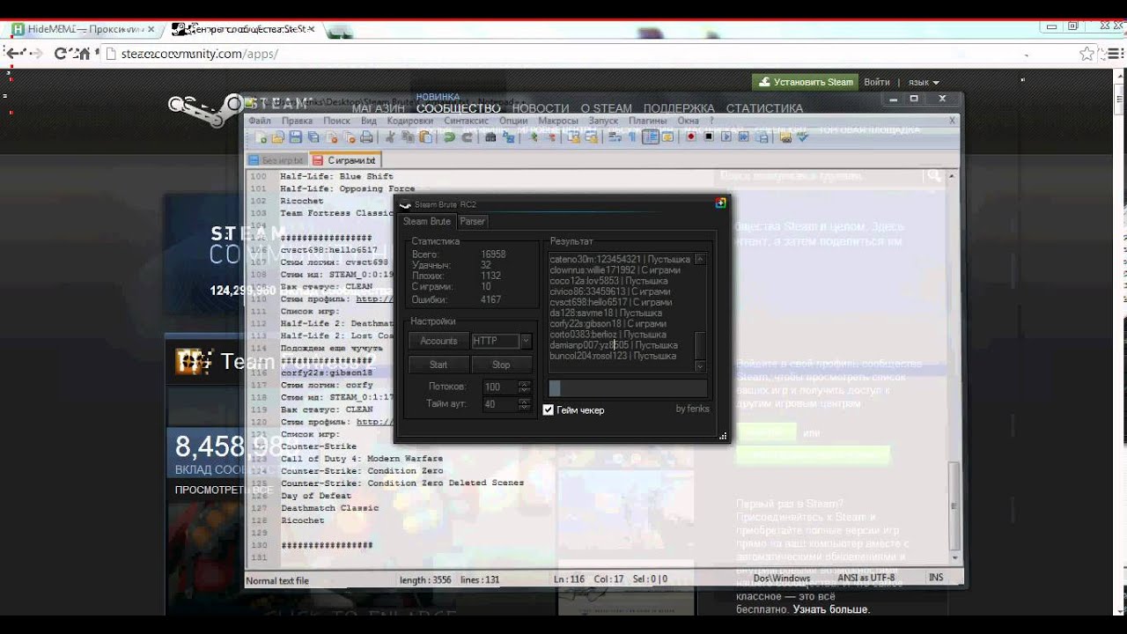The image size is (1127, 634).
Task: Click the 'ANSI as UTF-8' status bar entry
Action: coord(866,579)
